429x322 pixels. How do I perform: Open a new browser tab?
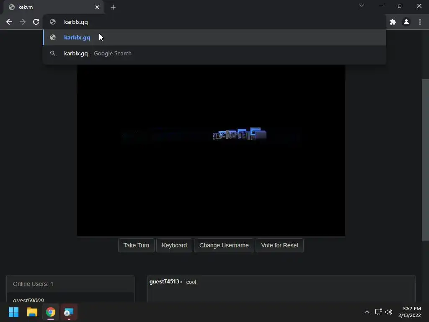click(113, 7)
